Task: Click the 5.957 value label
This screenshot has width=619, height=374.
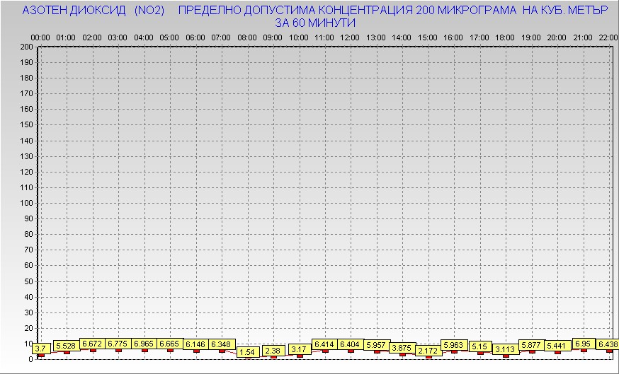Action: point(376,345)
